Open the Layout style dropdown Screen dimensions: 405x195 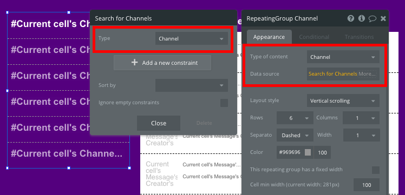pos(343,100)
